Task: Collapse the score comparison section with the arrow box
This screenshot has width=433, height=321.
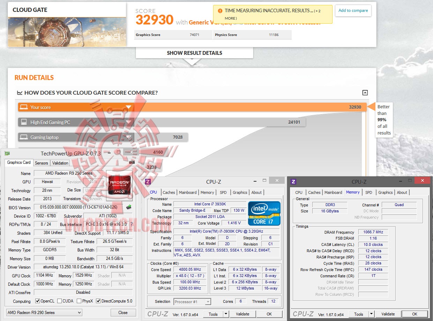Action: pyautogui.click(x=365, y=93)
